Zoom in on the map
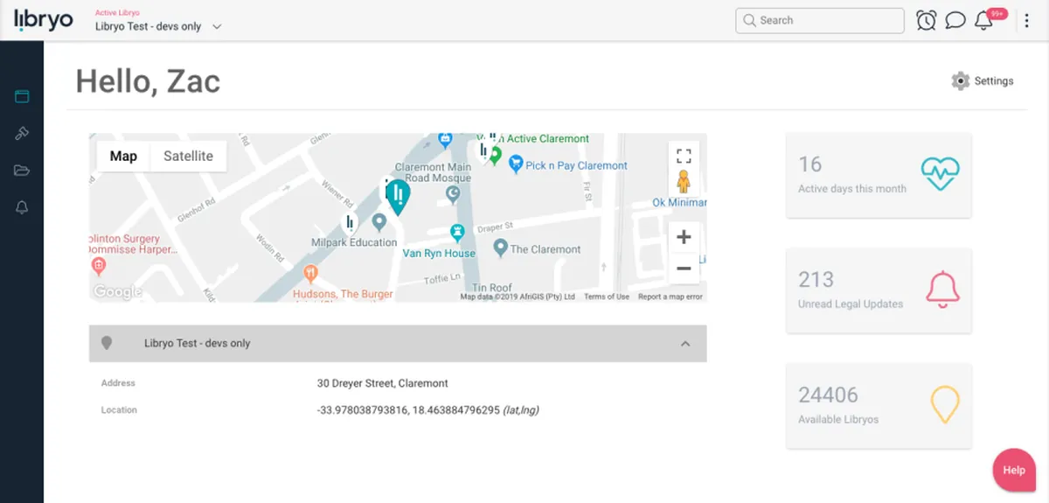1049x503 pixels. [x=684, y=237]
